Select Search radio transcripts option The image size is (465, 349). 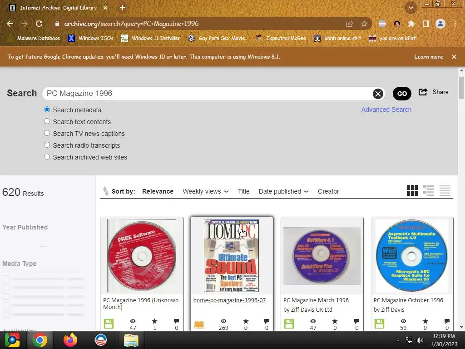click(47, 145)
